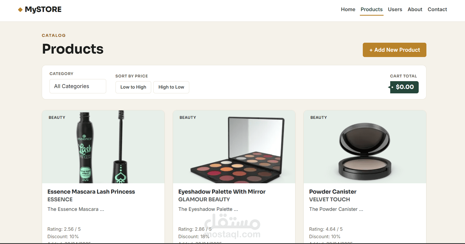
Task: Sort prices High to Low
Action: pos(171,87)
